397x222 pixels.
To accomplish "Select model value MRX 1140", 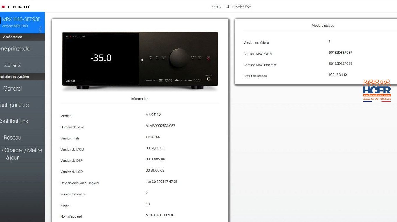I will (x=153, y=115).
